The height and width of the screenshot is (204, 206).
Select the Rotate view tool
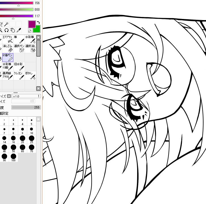(6, 30)
